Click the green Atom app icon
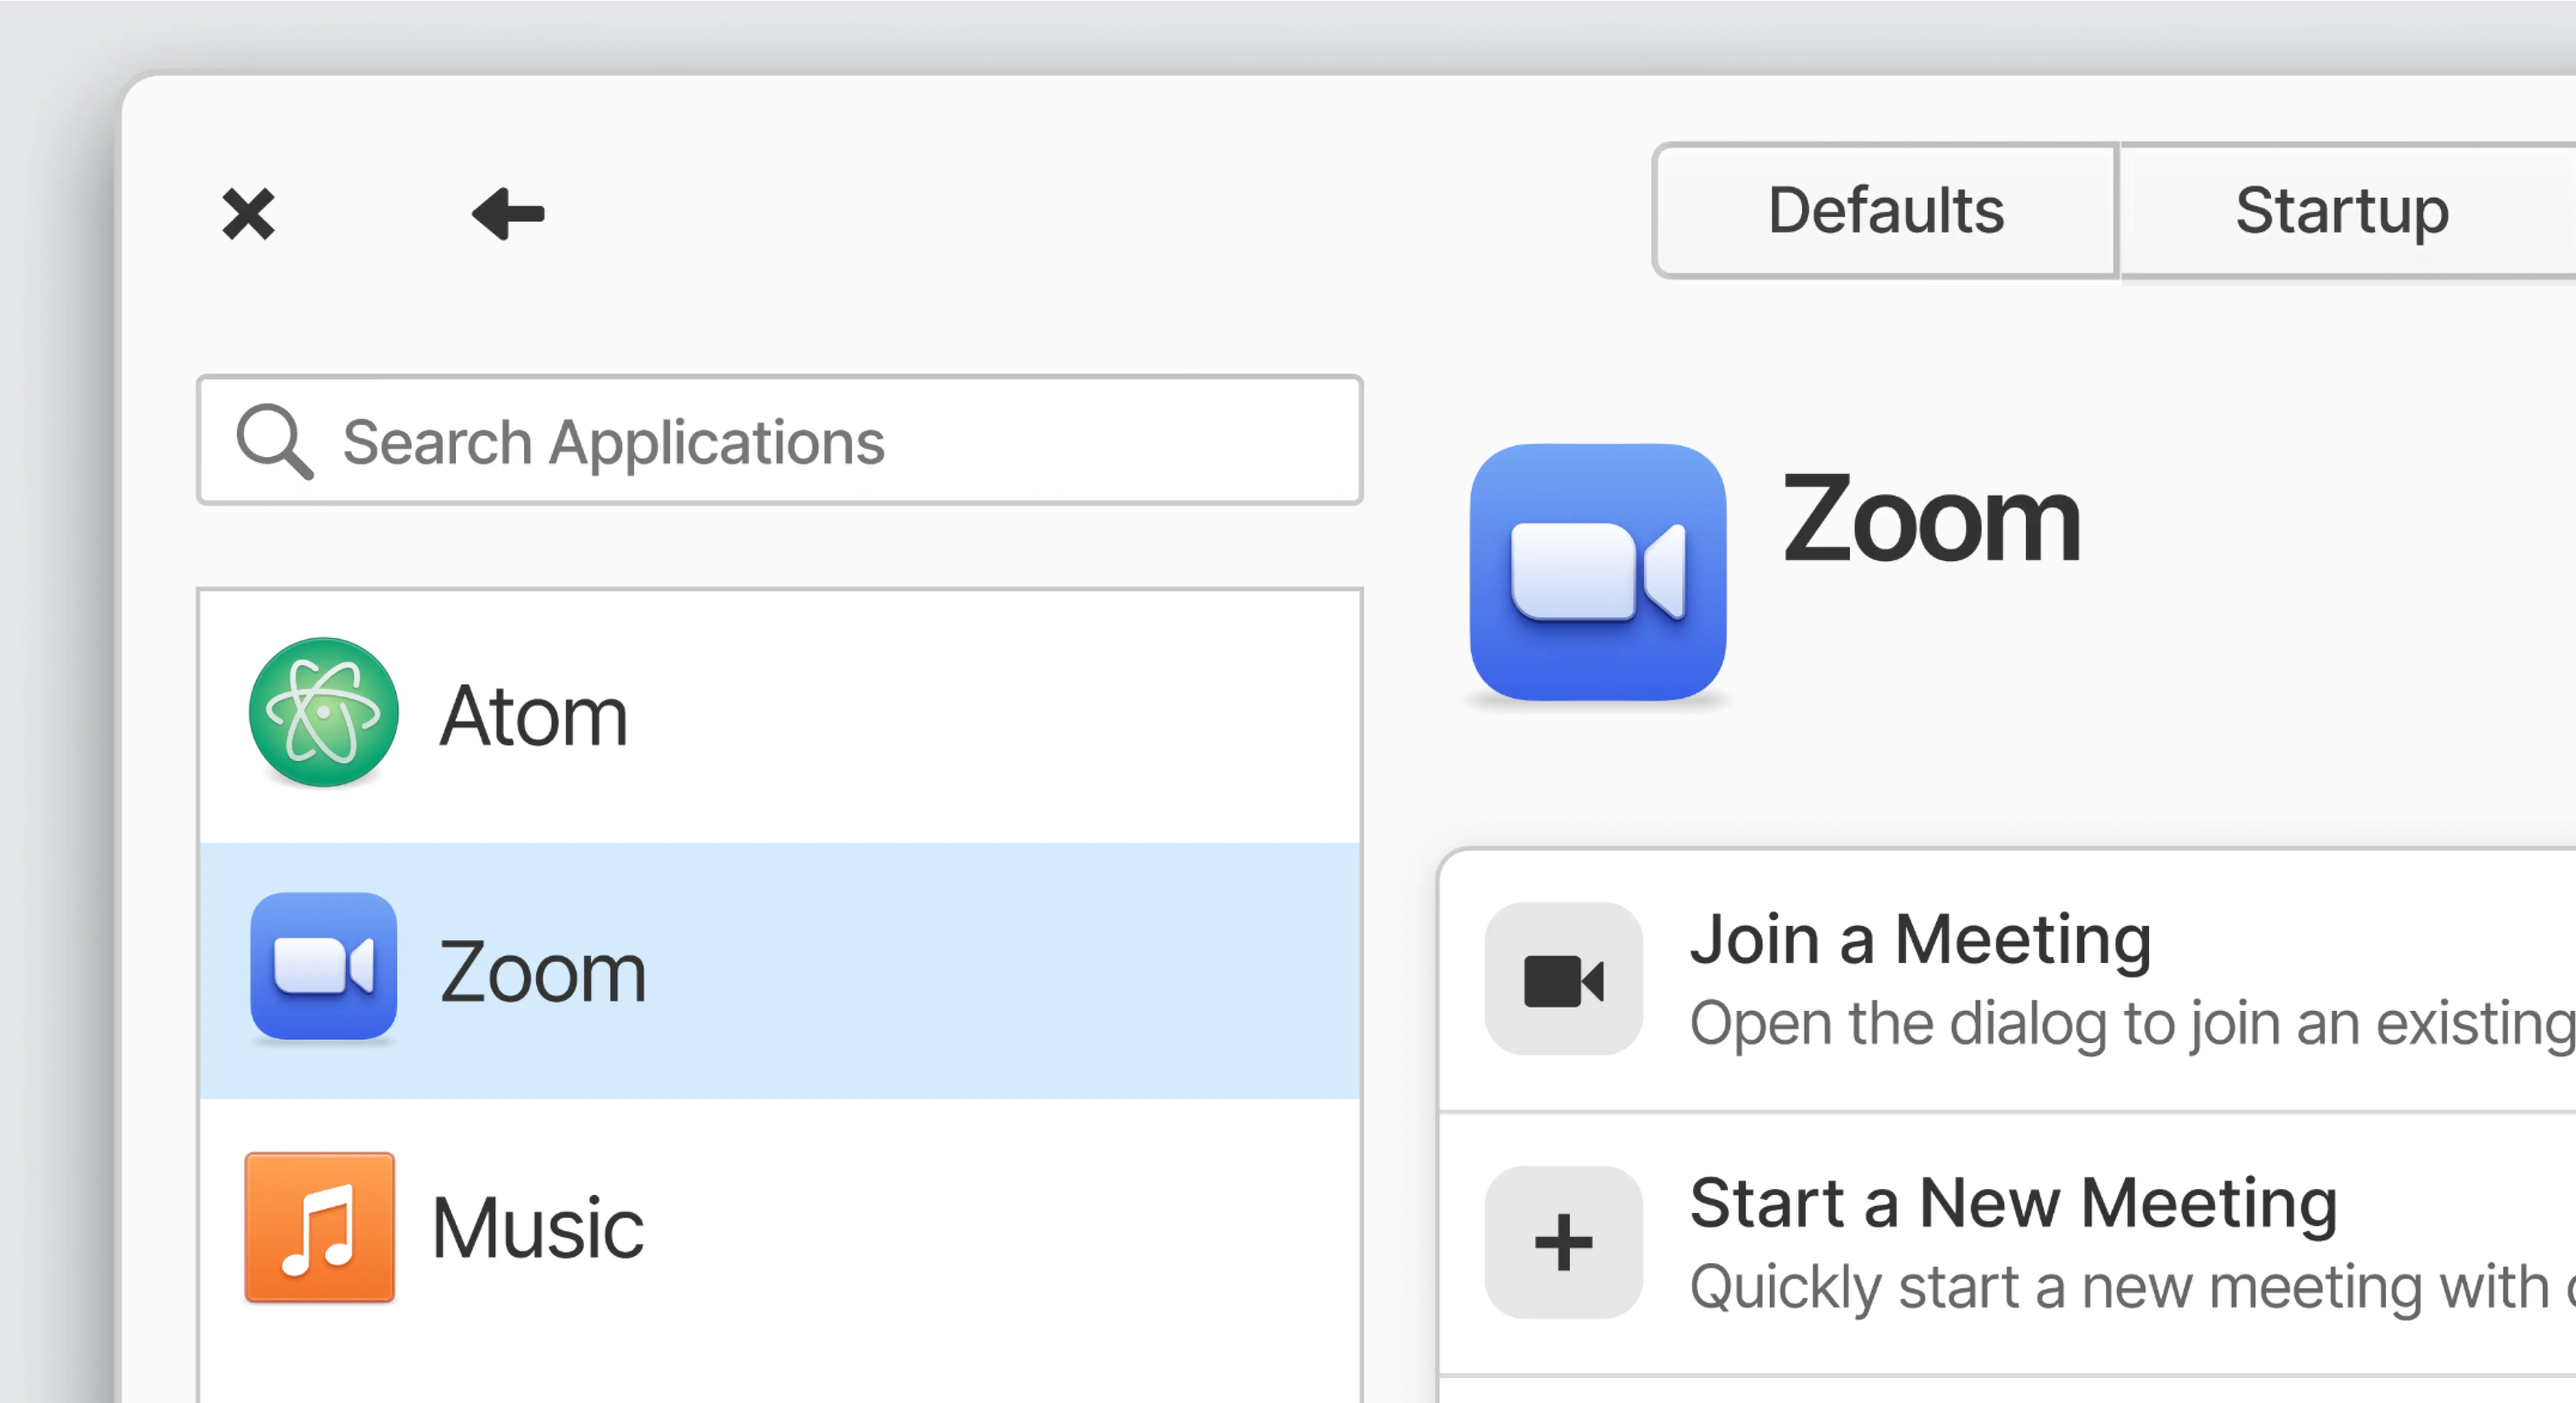Image resolution: width=2576 pixels, height=1403 pixels. pos(323,712)
